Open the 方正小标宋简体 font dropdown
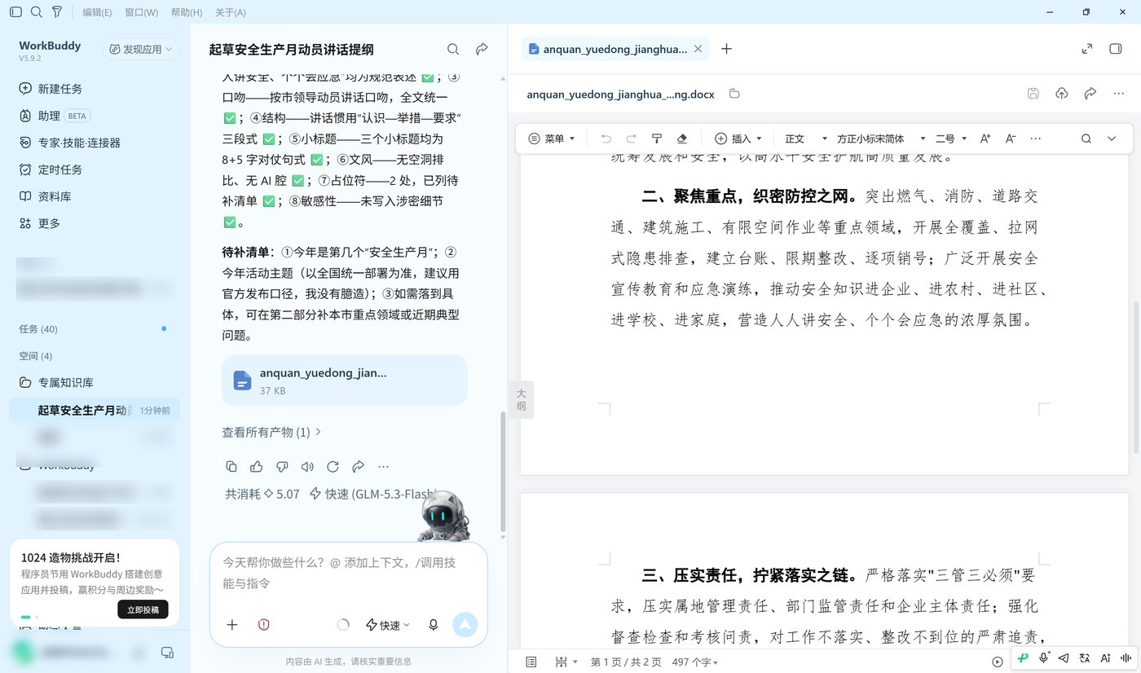Screen dimensions: 1141x673 (881, 139)
